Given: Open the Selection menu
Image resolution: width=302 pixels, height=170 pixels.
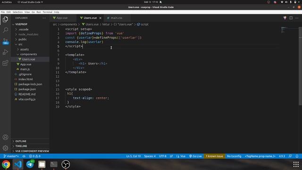Looking at the screenshot, I should click(x=17, y=12).
